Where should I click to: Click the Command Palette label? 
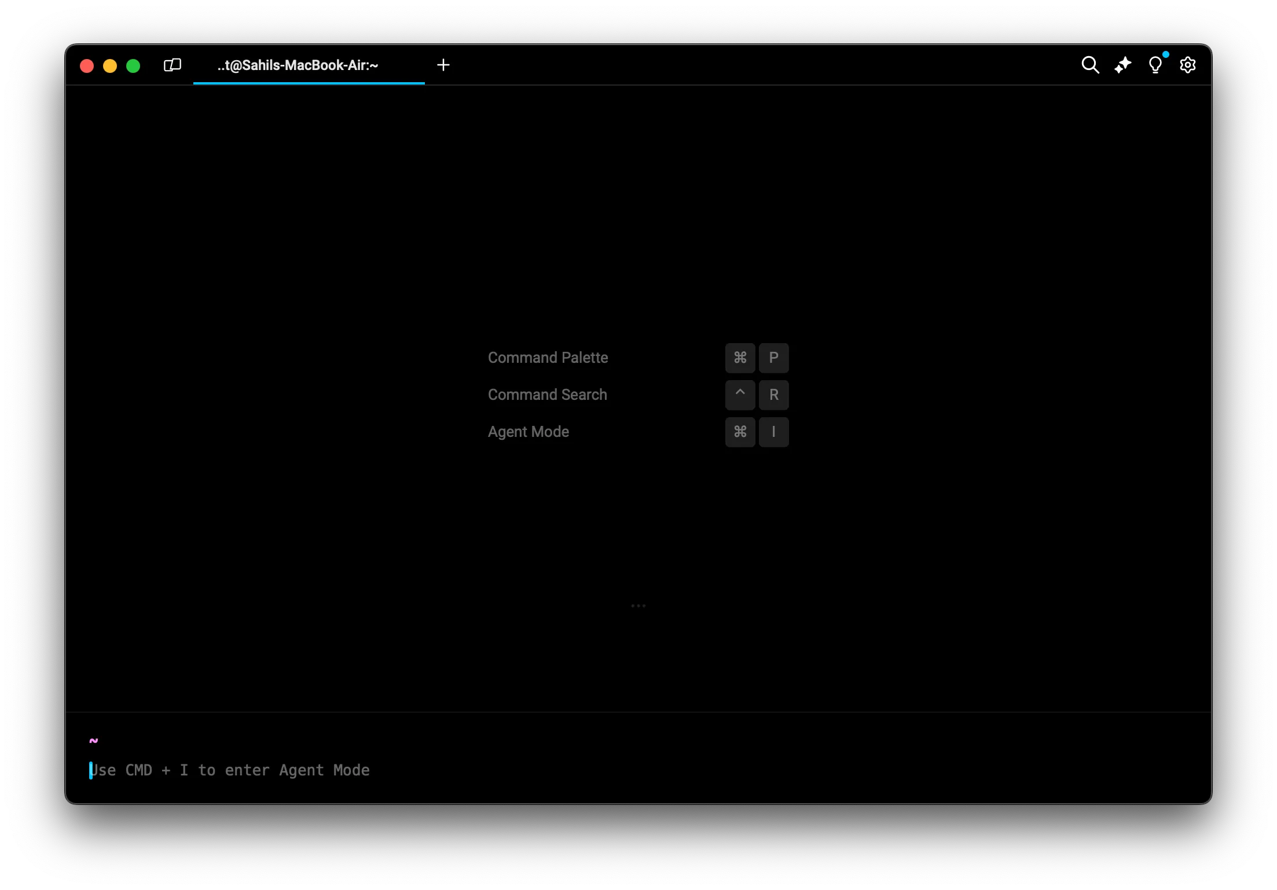point(548,358)
